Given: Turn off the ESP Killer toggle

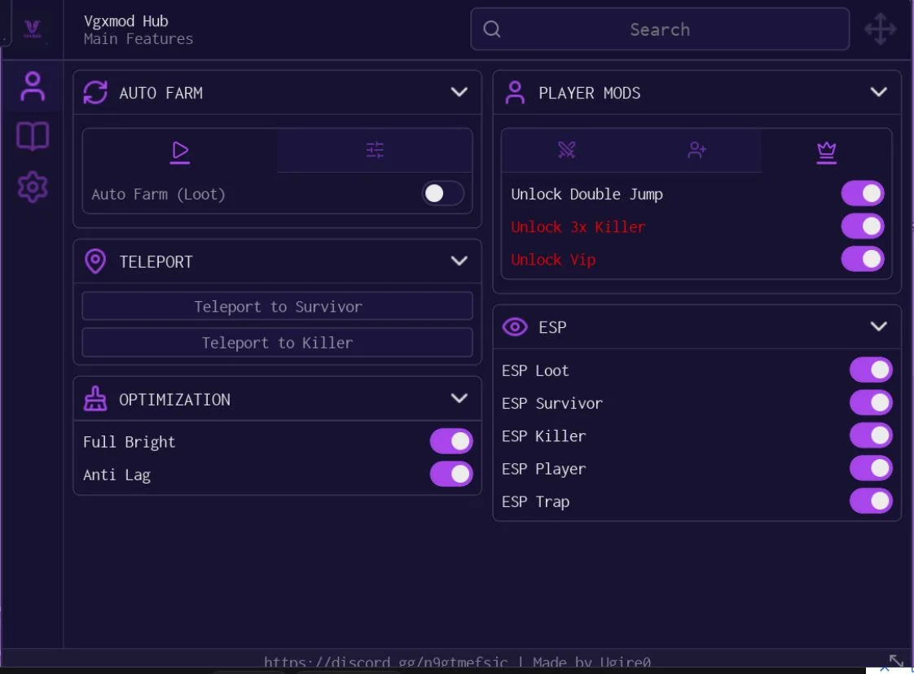Looking at the screenshot, I should pyautogui.click(x=871, y=435).
